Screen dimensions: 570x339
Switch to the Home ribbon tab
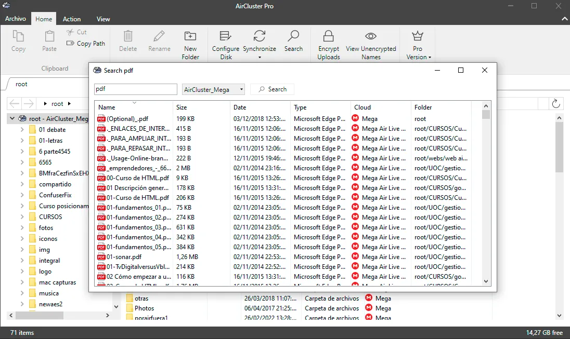(44, 19)
